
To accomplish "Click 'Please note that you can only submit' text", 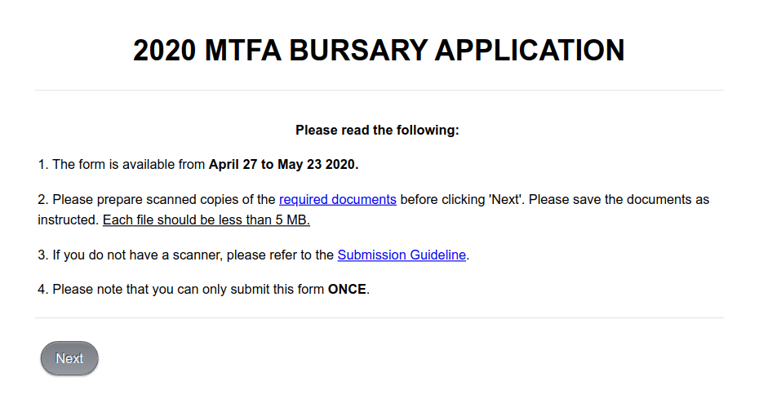I will [x=155, y=290].
